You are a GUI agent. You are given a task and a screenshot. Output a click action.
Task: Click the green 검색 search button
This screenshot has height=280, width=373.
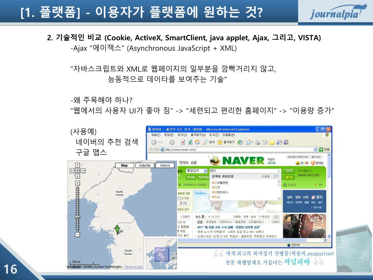pyautogui.click(x=289, y=171)
